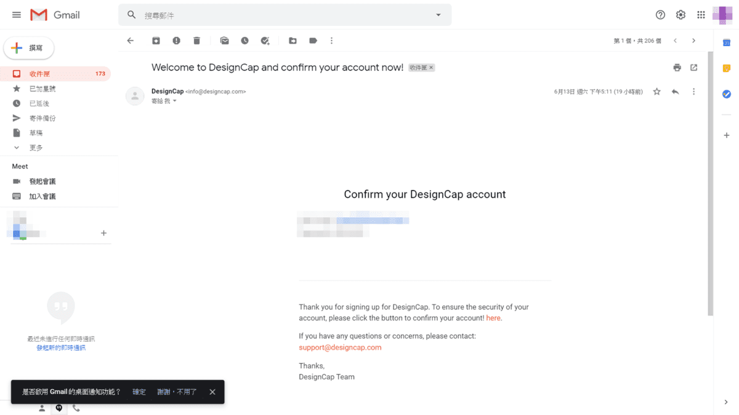Screen dimensions: 739x415
Task: Expand the search options dropdown arrow
Action: coord(438,15)
